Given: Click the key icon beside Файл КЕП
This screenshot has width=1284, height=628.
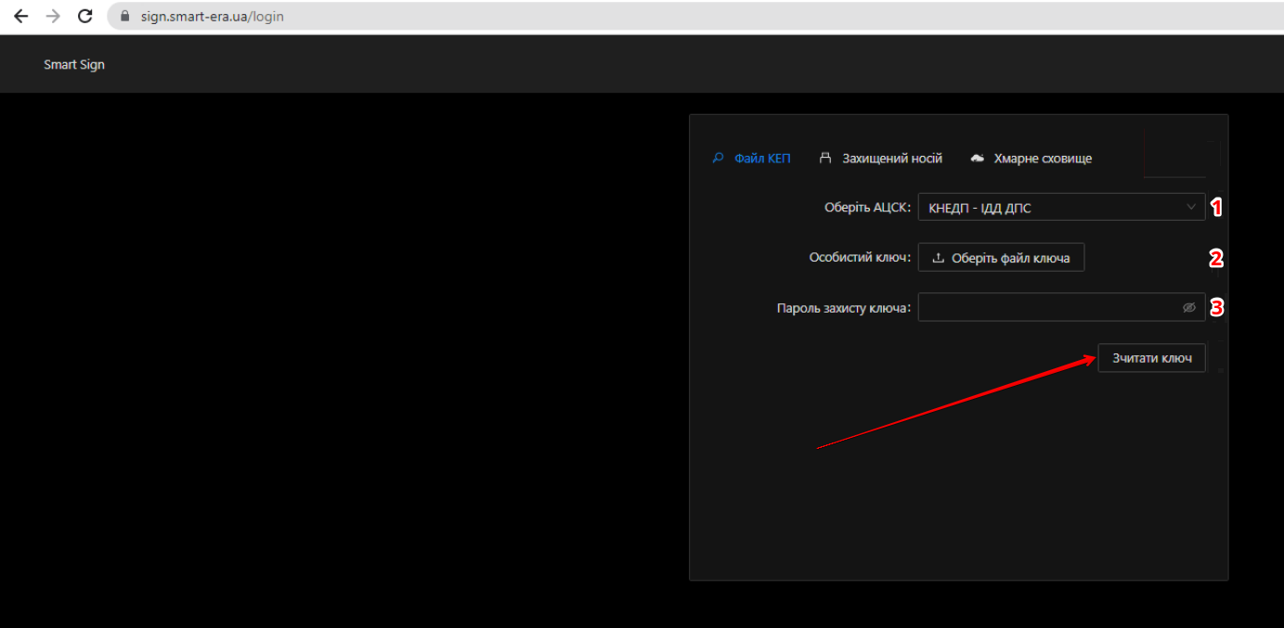Looking at the screenshot, I should (718, 159).
